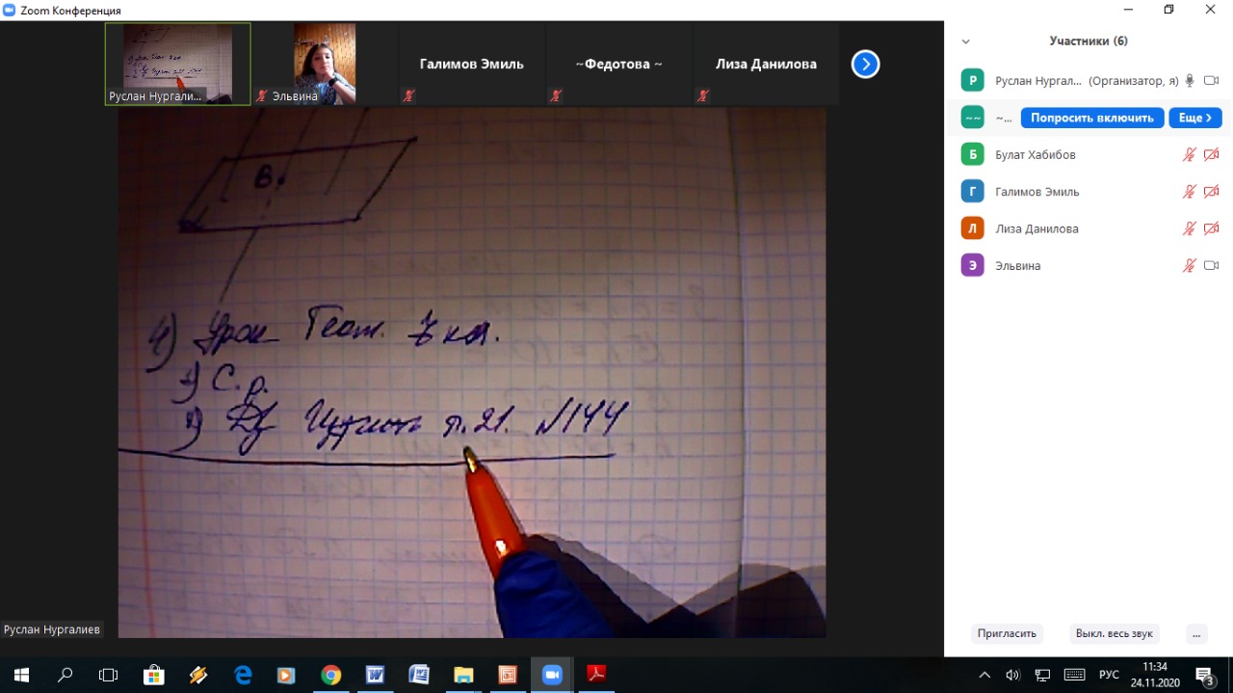Click Булат Хабибов's muted microphone icon
1233x693 pixels.
pyautogui.click(x=1190, y=155)
